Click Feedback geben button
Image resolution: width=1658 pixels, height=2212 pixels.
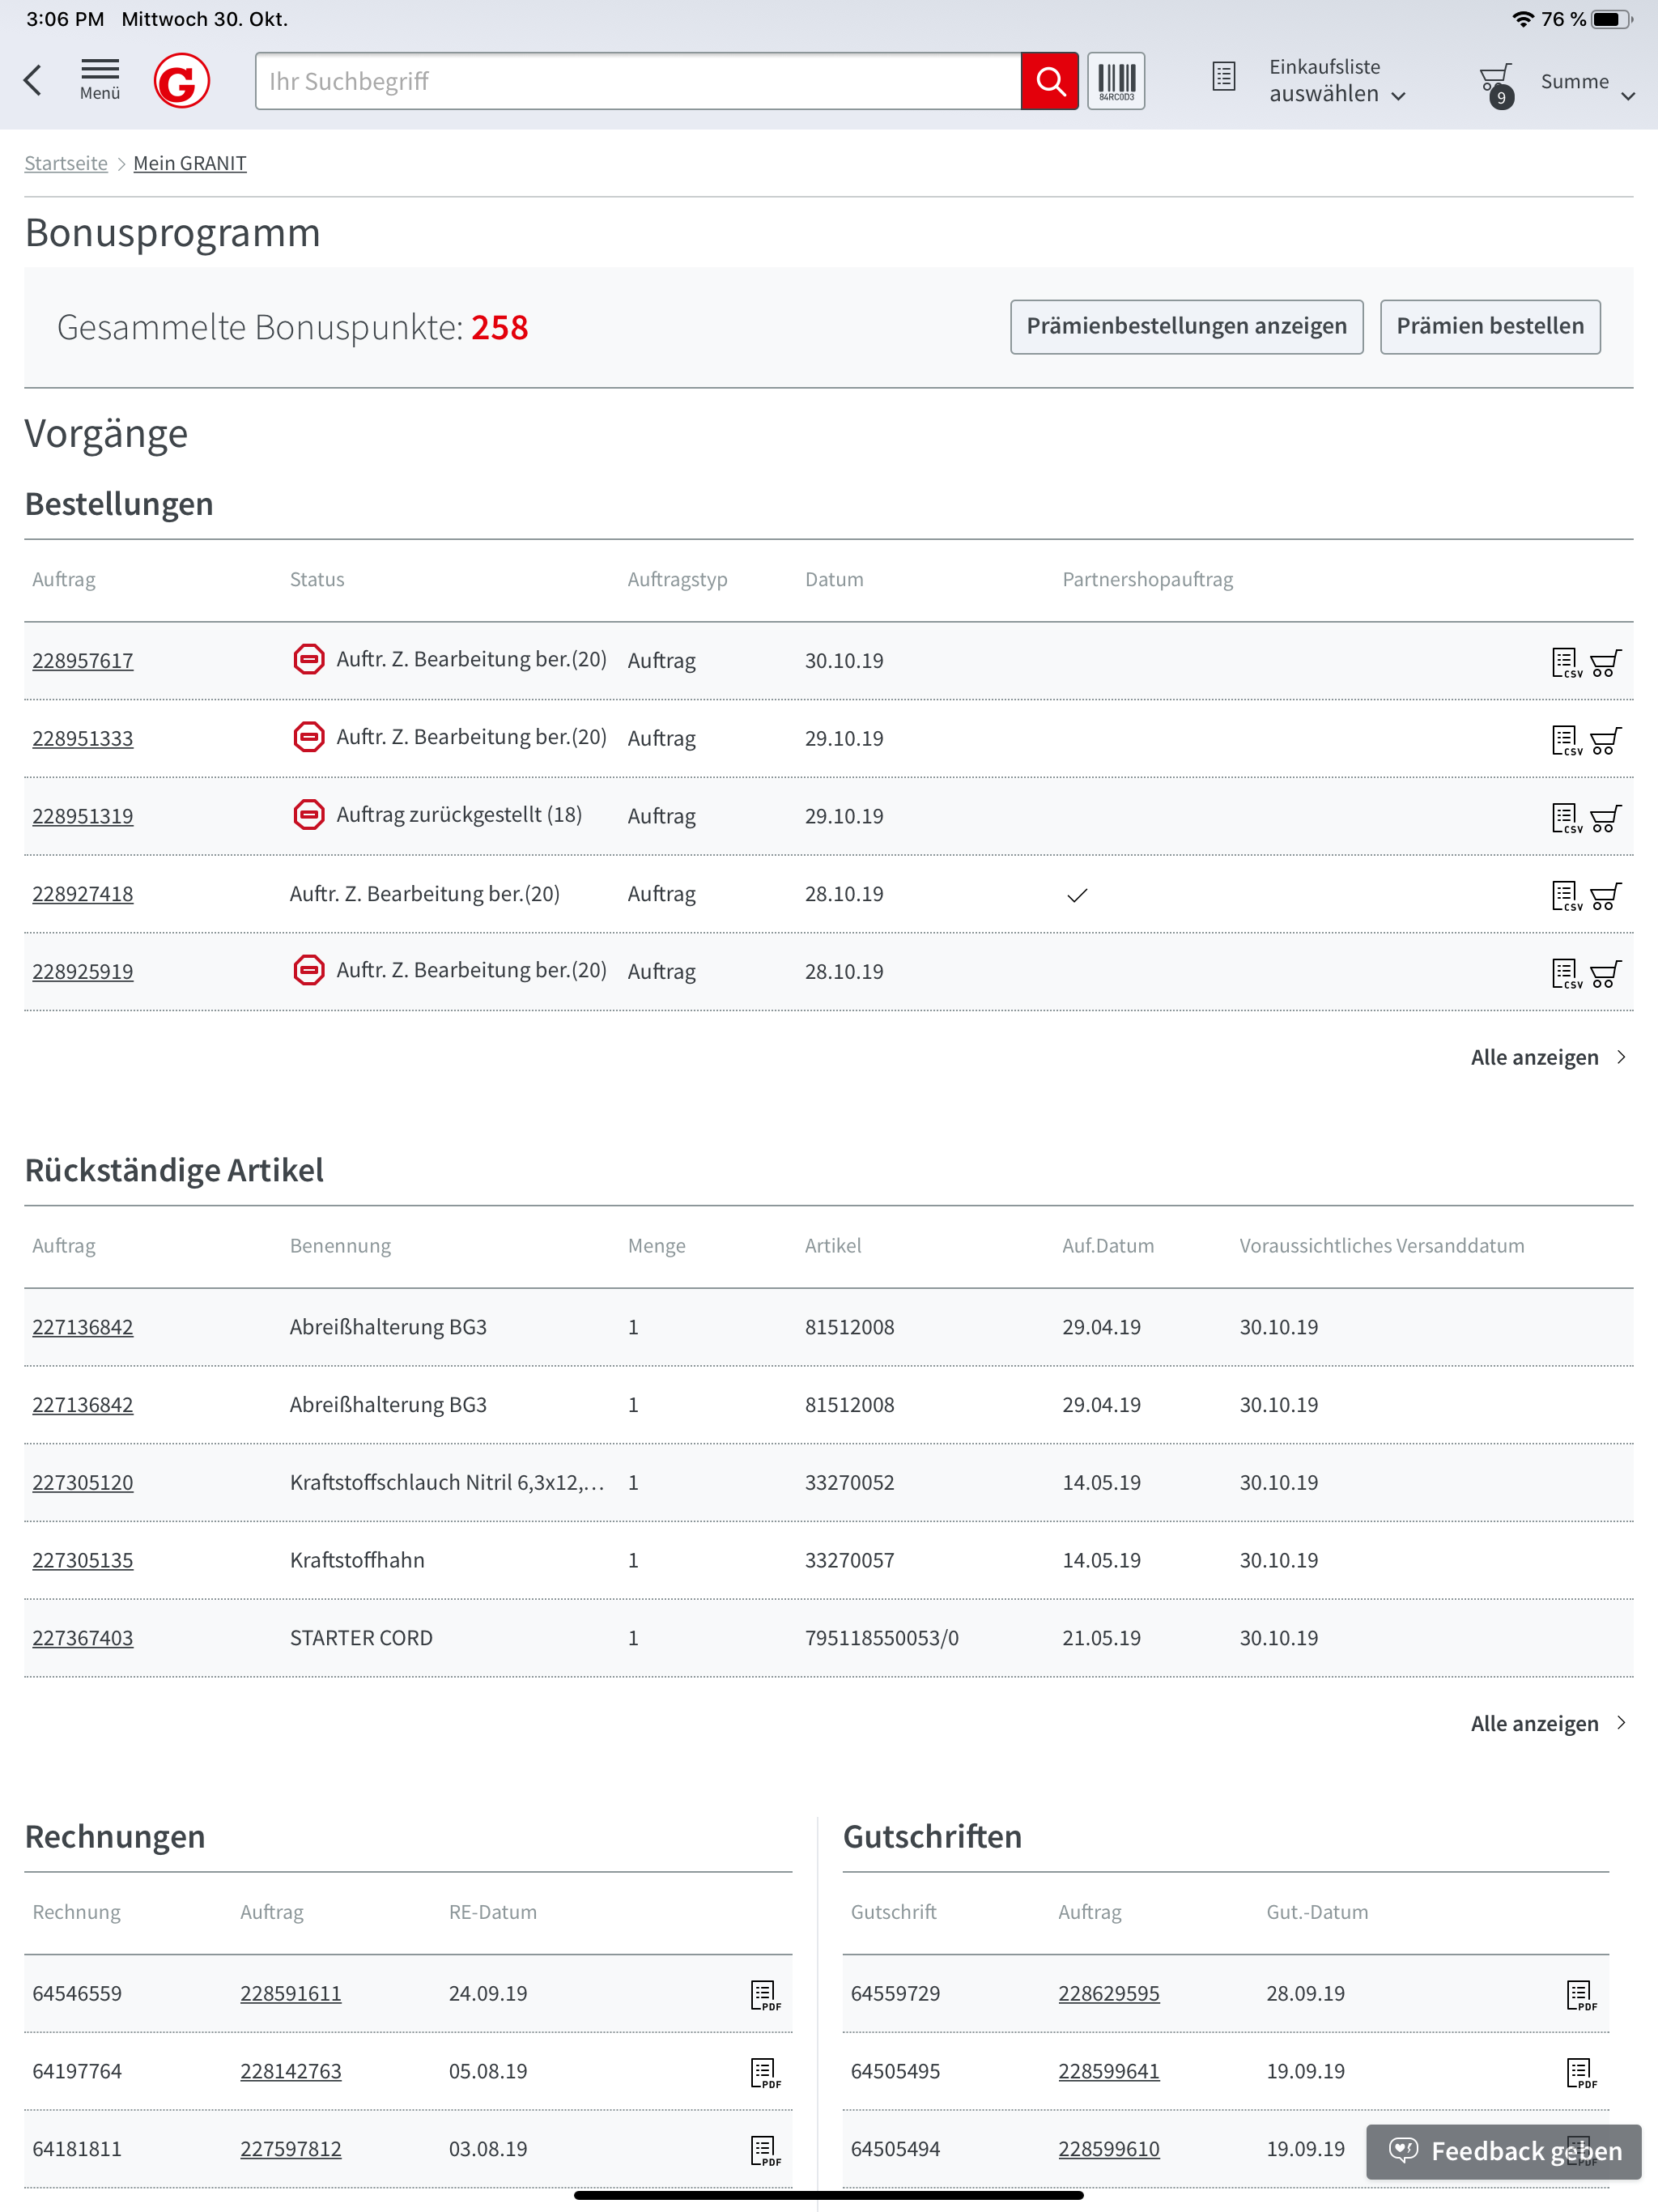[x=1504, y=2152]
